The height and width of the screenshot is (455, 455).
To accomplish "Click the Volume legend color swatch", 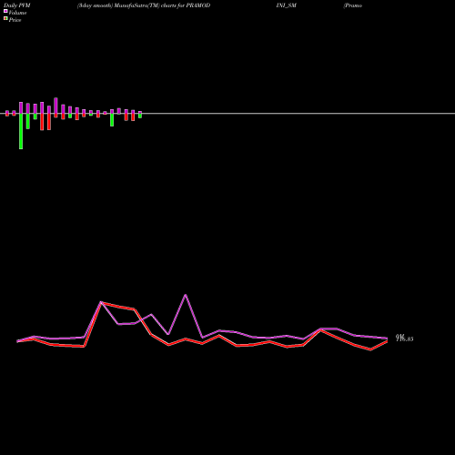I will (x=5, y=11).
